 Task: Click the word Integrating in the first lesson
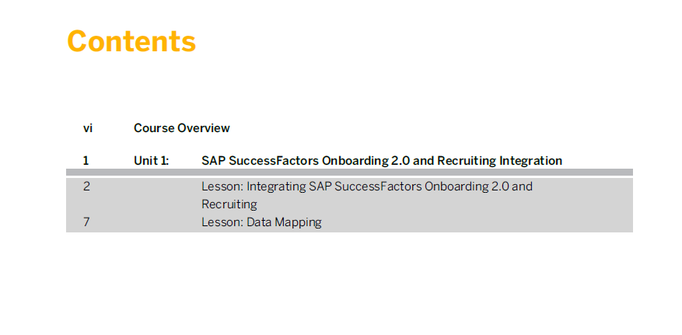pyautogui.click(x=276, y=187)
